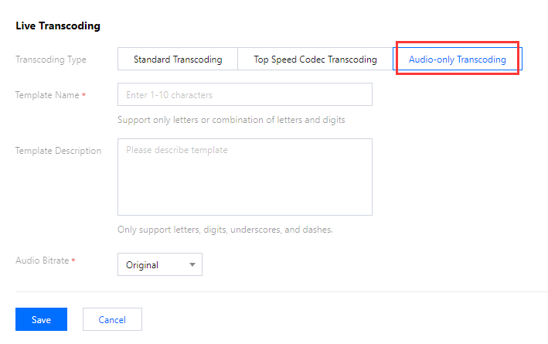548x344 pixels.
Task: Click the 'Please describe template' placeholder text
Action: [x=177, y=150]
